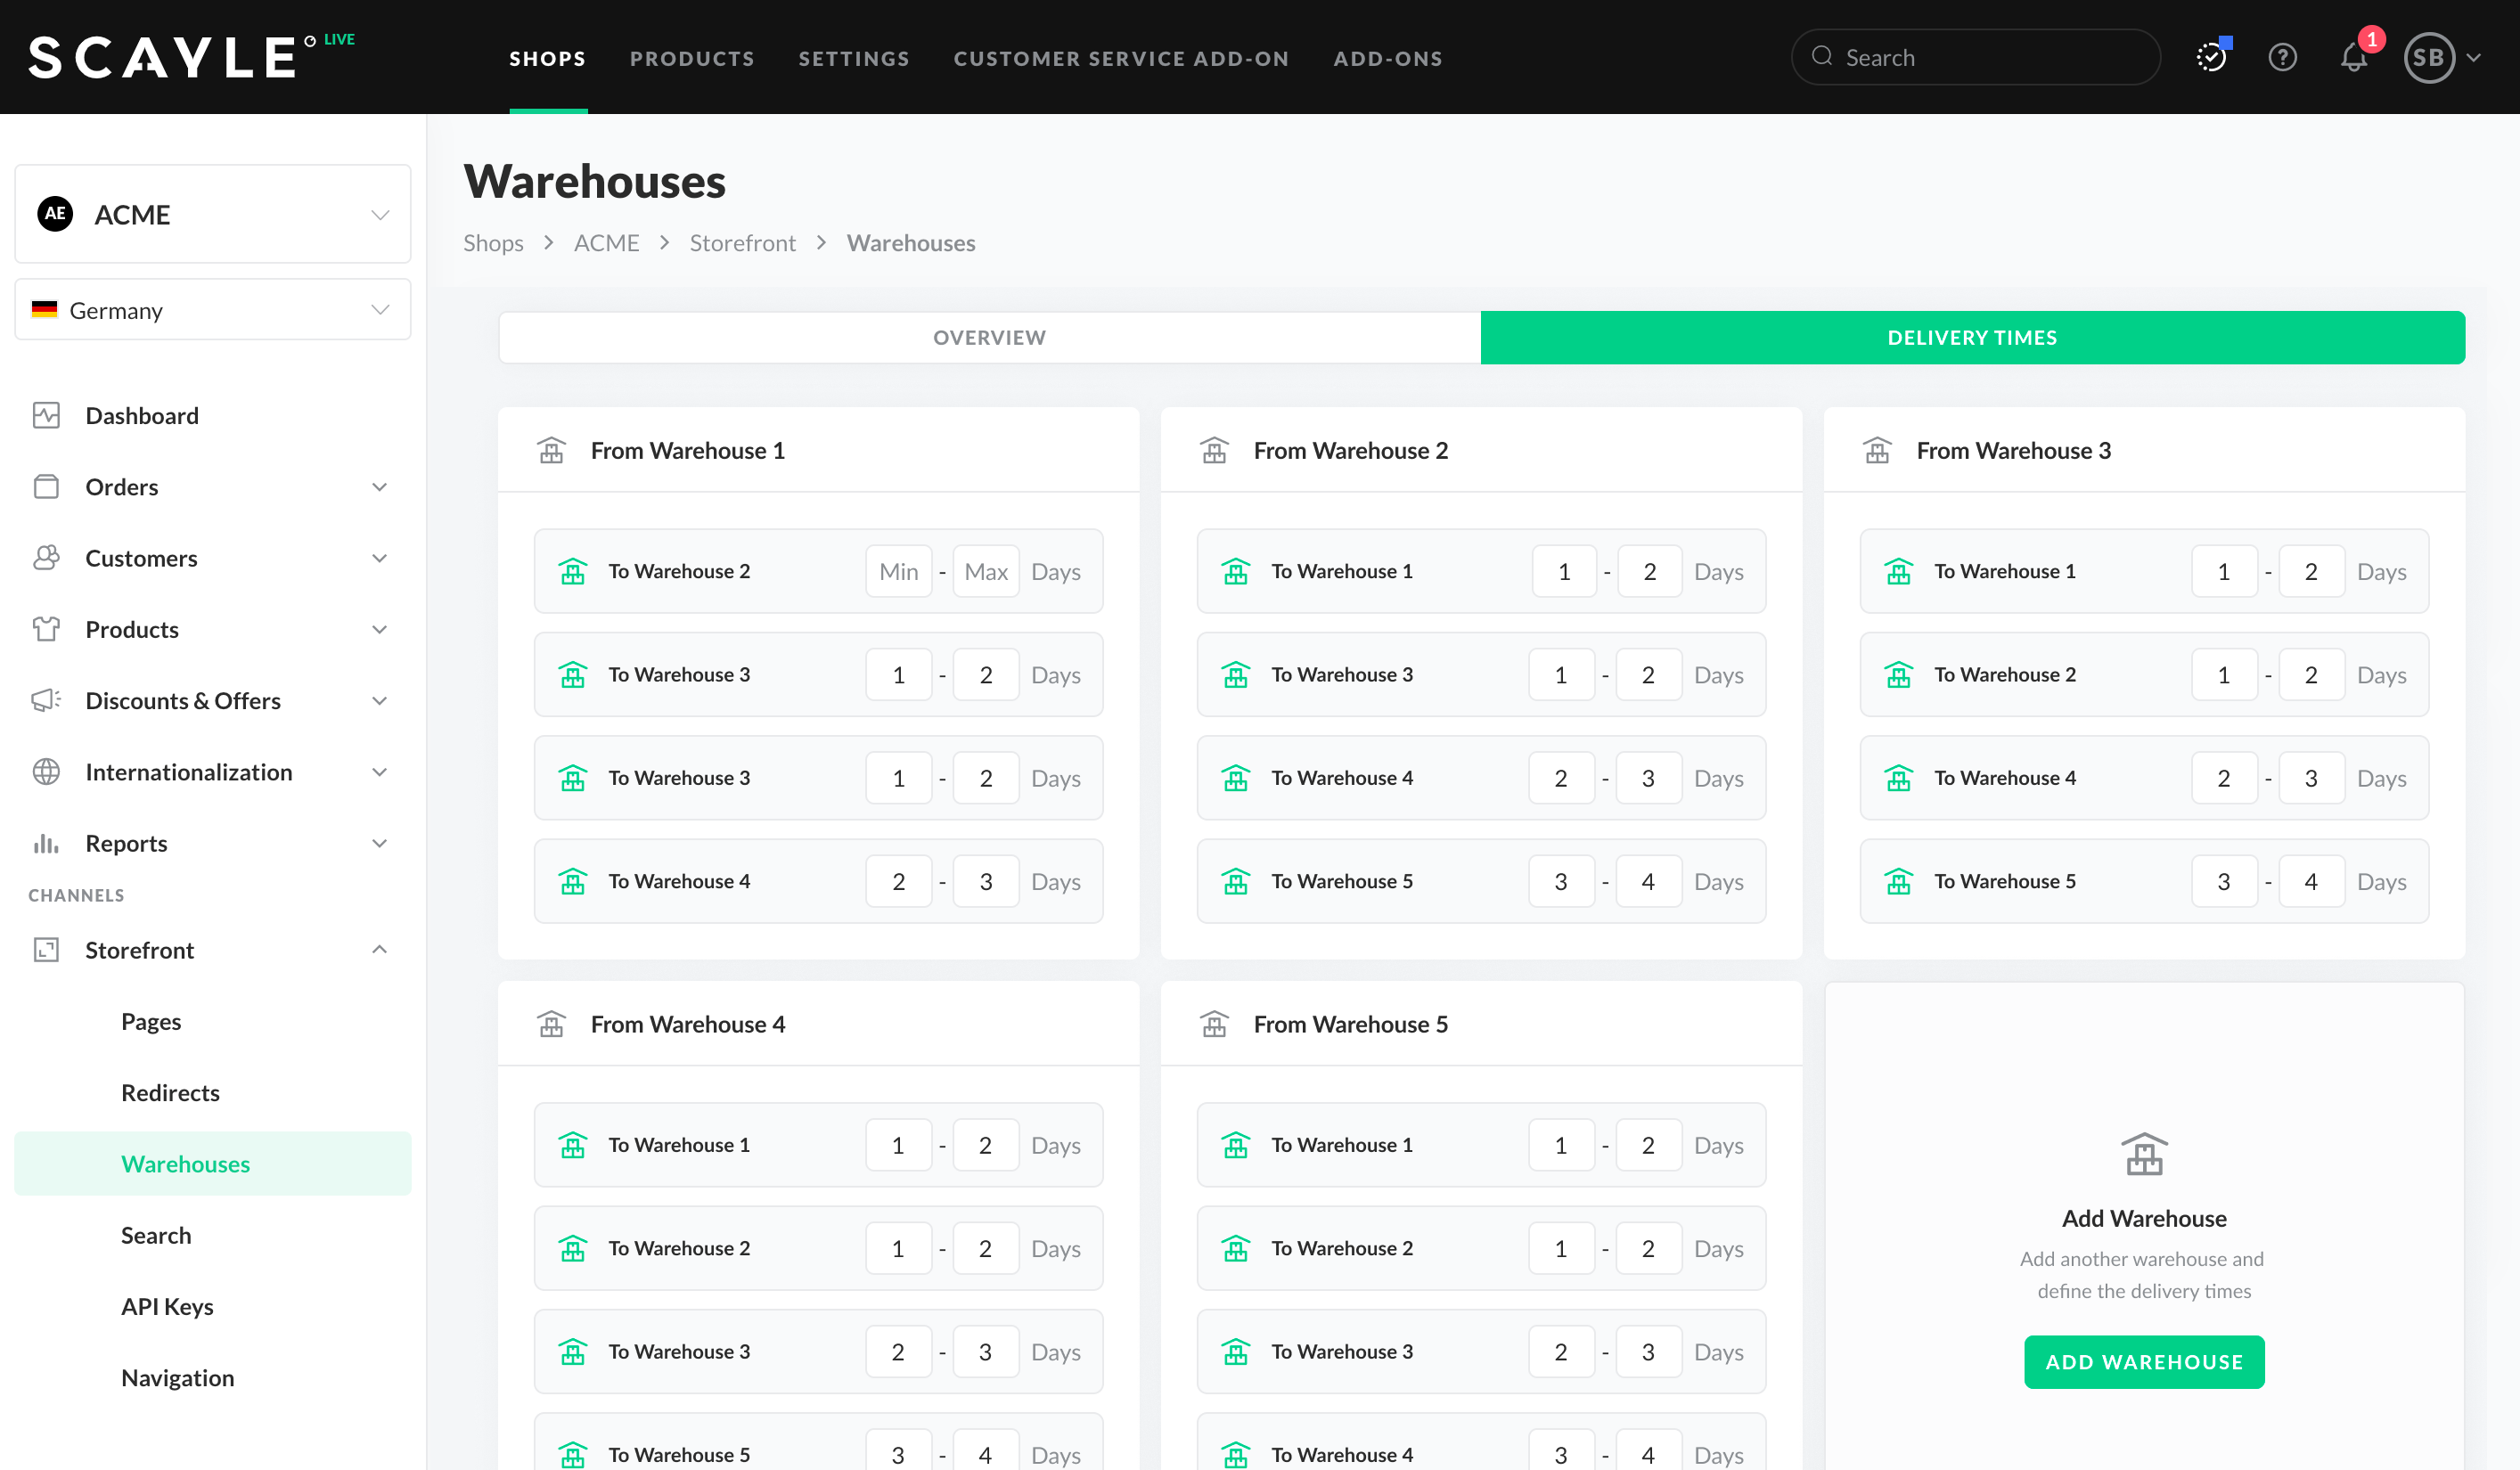Collapse the Storefront sidebar section
The height and width of the screenshot is (1470, 2520).
379,950
